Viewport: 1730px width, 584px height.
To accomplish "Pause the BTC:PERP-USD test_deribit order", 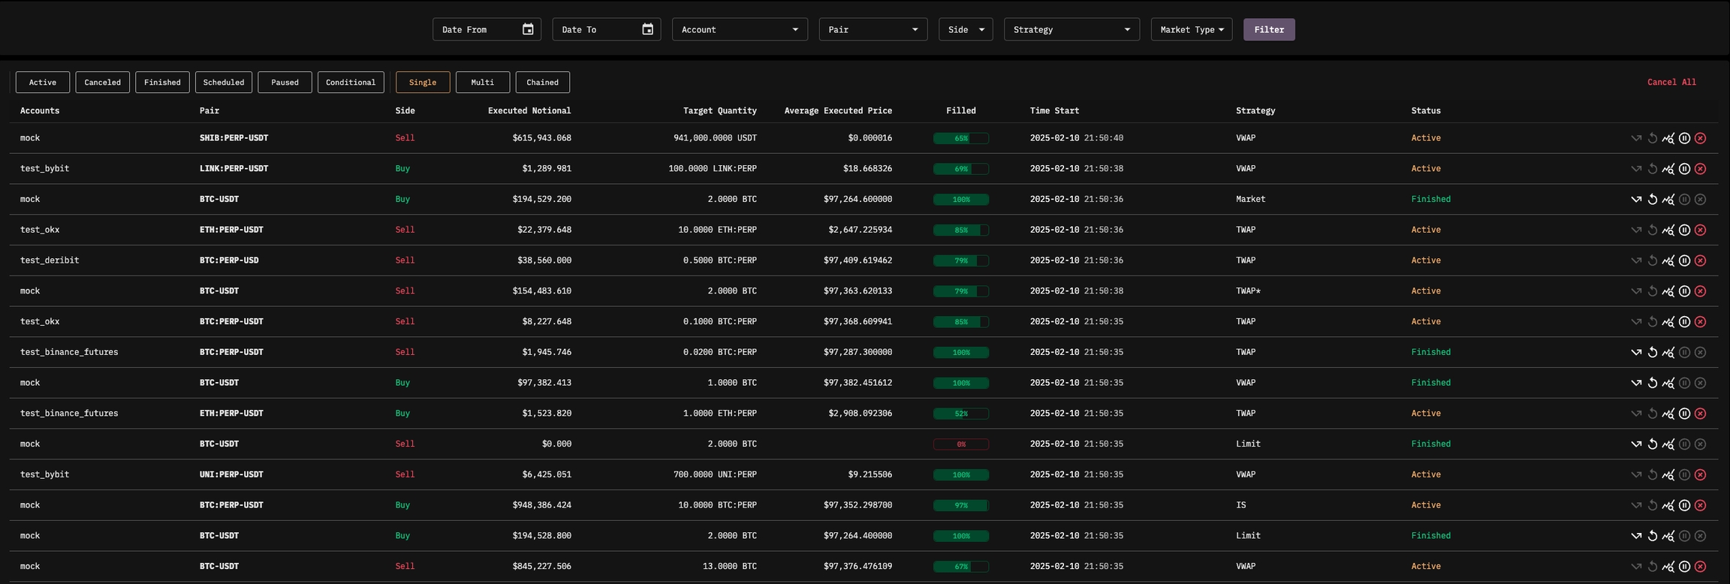I will 1684,260.
